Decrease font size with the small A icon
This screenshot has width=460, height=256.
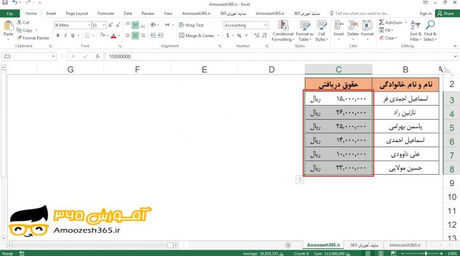(118, 25)
